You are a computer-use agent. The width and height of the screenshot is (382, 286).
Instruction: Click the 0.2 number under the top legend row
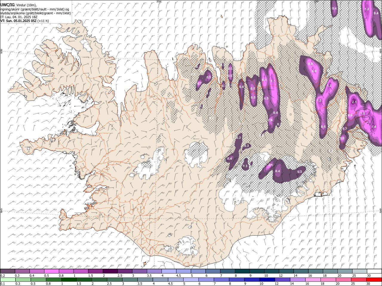2,276
